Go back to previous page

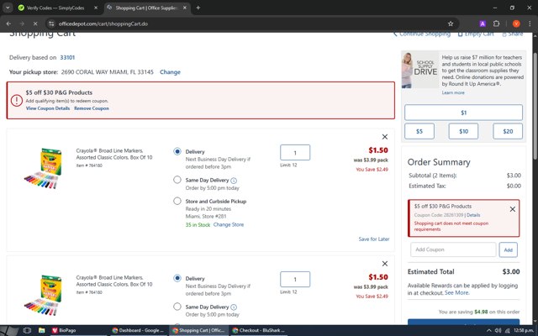(x=8, y=24)
